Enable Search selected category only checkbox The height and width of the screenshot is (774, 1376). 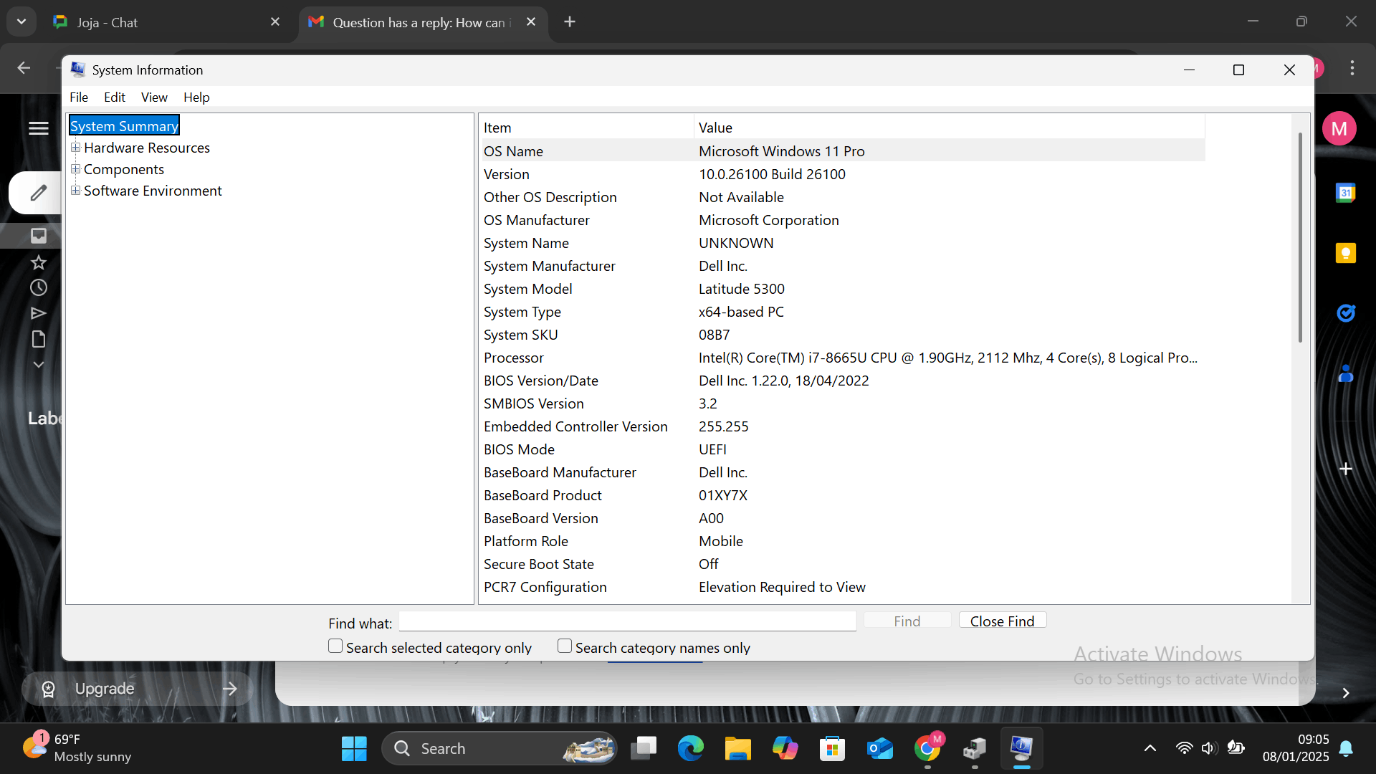pyautogui.click(x=335, y=646)
